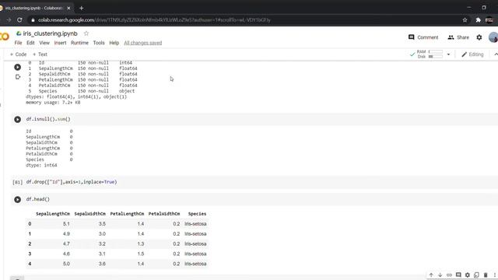The width and height of the screenshot is (498, 280).
Task: Click the site security lock icon
Action: pos(33,20)
